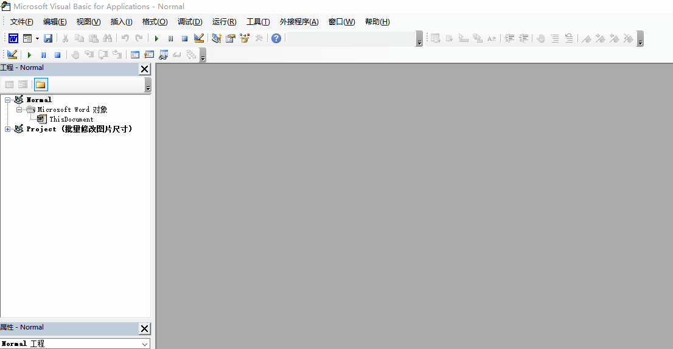Open Edit toolbar options dropdown arrow
The height and width of the screenshot is (349, 673).
[640, 38]
